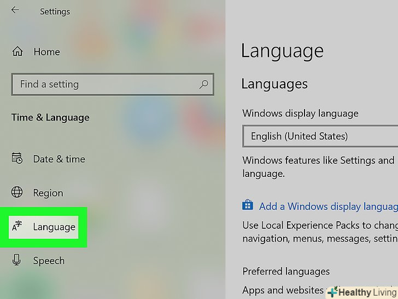The image size is (398, 299).
Task: Click the Settings window title text
Action: pyautogui.click(x=55, y=11)
